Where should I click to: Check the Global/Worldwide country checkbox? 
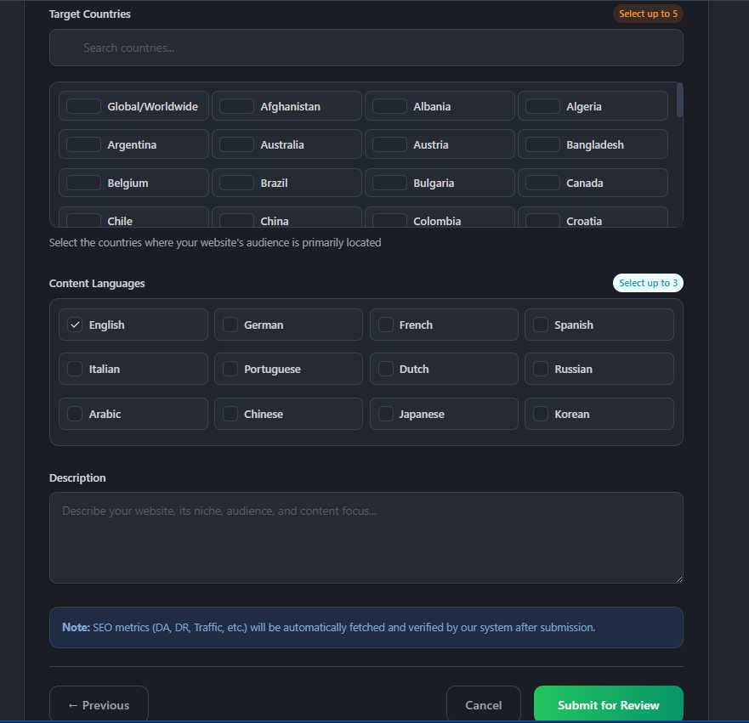[x=82, y=105]
